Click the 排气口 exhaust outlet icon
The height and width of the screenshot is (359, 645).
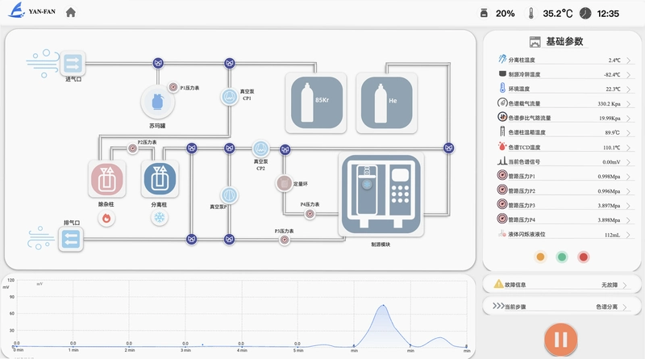click(71, 239)
